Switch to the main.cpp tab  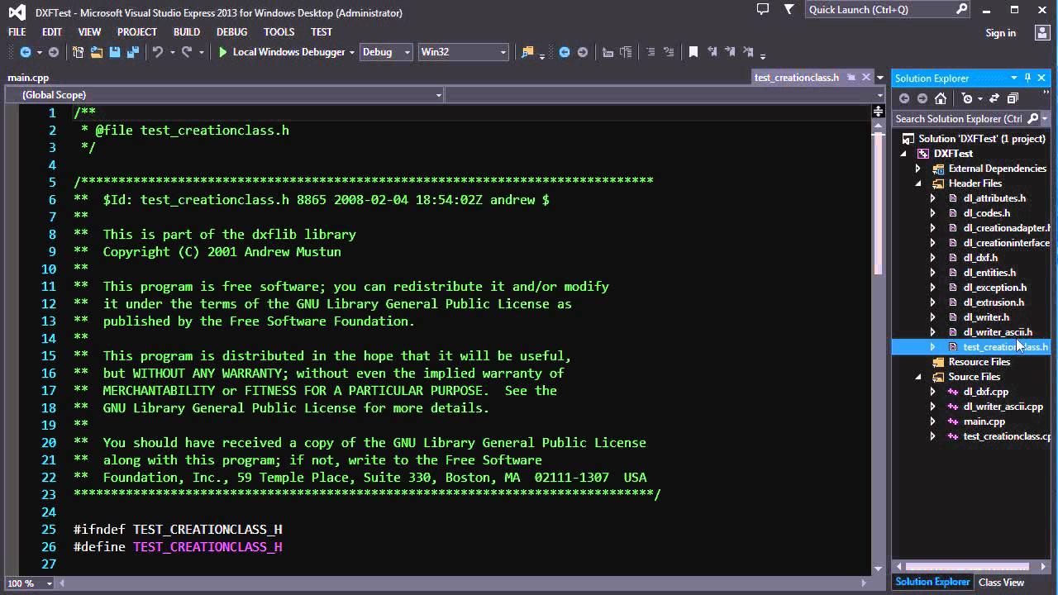28,78
